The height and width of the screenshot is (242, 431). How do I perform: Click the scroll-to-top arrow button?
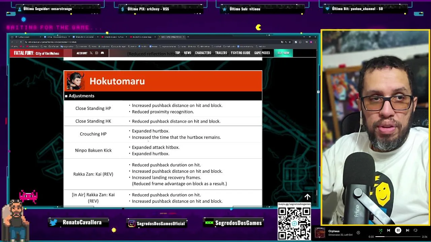[x=307, y=197]
